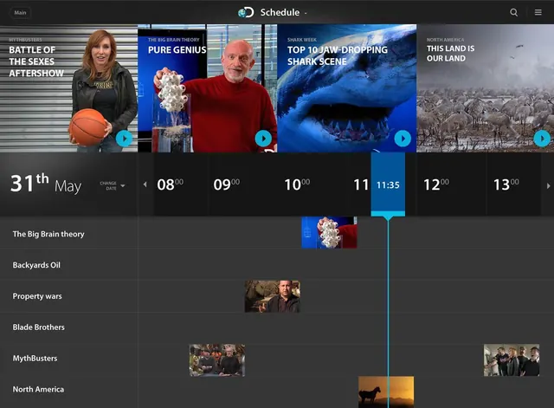This screenshot has width=554, height=408.
Task: Click the Discovery logo in header
Action: click(x=246, y=12)
